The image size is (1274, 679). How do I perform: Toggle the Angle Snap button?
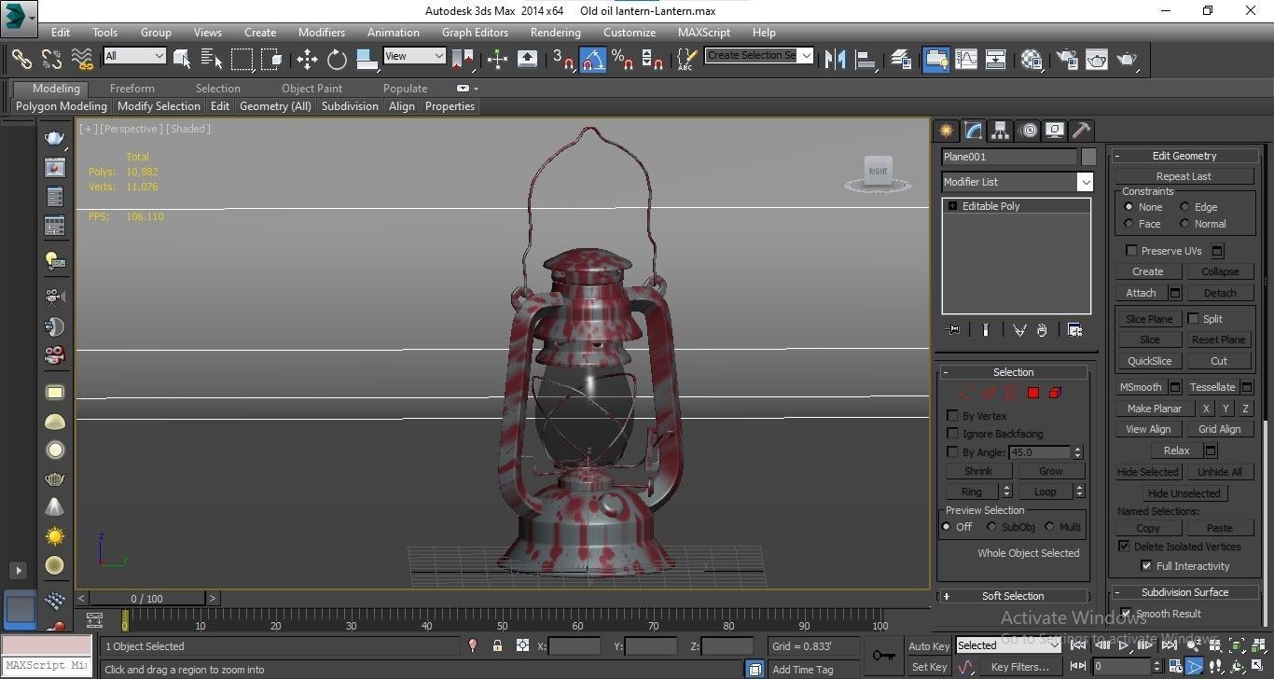593,60
